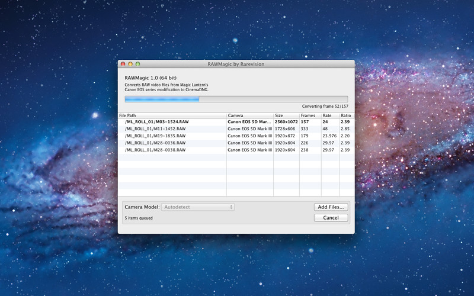
Task: Zoom the window using the green button
Action: point(137,64)
